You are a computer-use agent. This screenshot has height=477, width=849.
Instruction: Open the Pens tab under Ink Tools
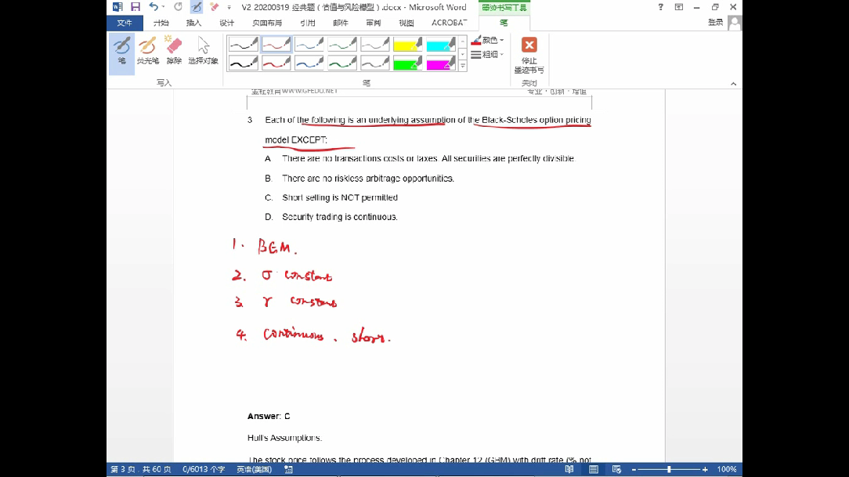(504, 23)
